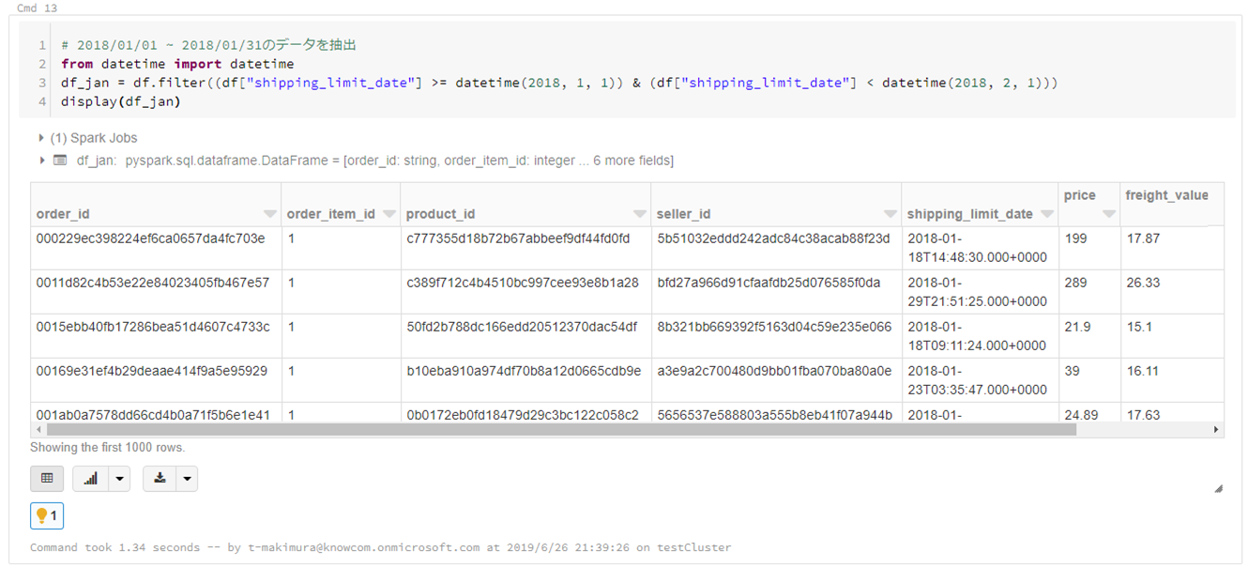The width and height of the screenshot is (1248, 568).
Task: Select the first order_id cell value
Action: (150, 238)
